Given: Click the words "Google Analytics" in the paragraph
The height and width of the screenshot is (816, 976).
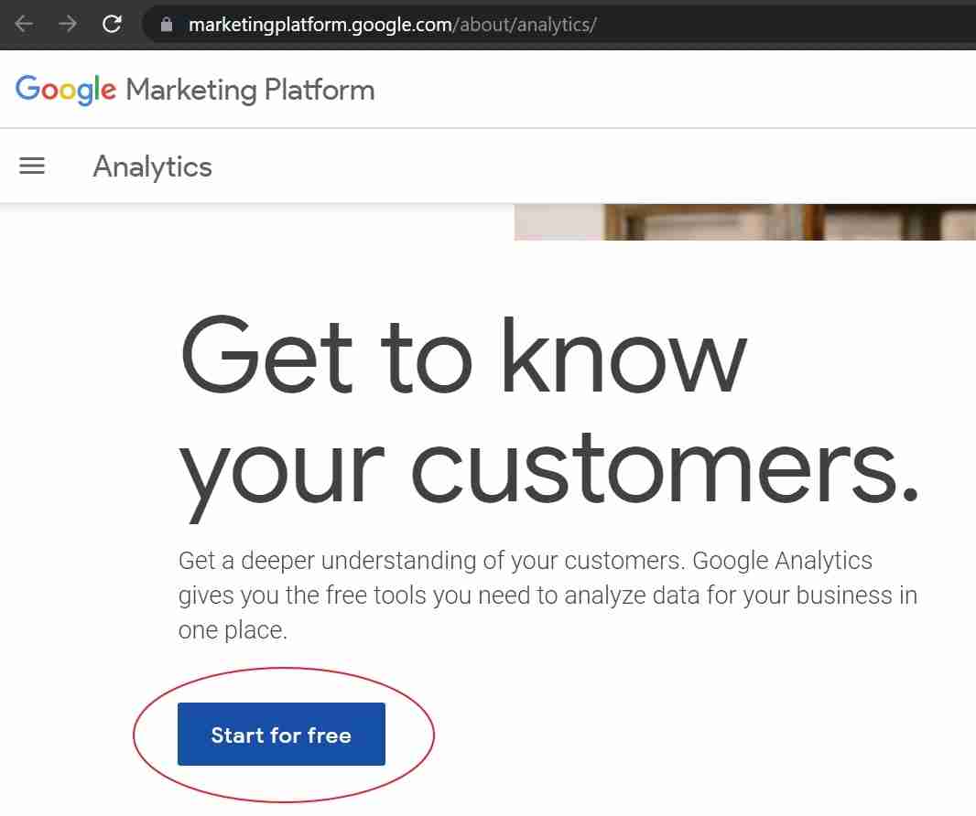Looking at the screenshot, I should 783,561.
